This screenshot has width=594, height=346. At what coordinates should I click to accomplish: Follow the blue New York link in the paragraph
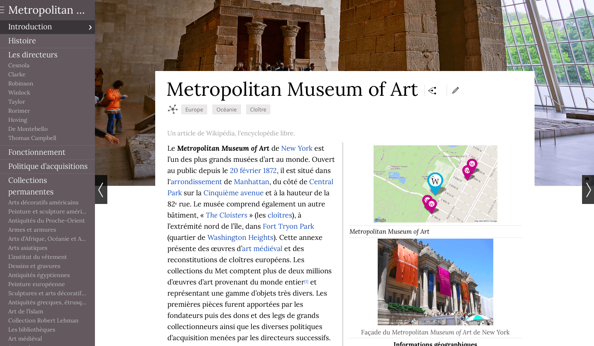point(297,148)
